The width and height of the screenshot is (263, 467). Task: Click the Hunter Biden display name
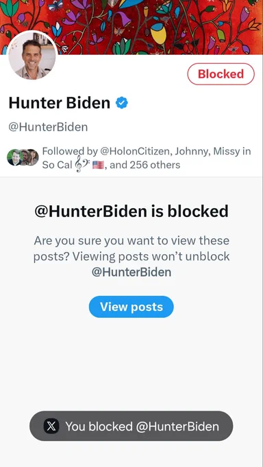tap(60, 103)
